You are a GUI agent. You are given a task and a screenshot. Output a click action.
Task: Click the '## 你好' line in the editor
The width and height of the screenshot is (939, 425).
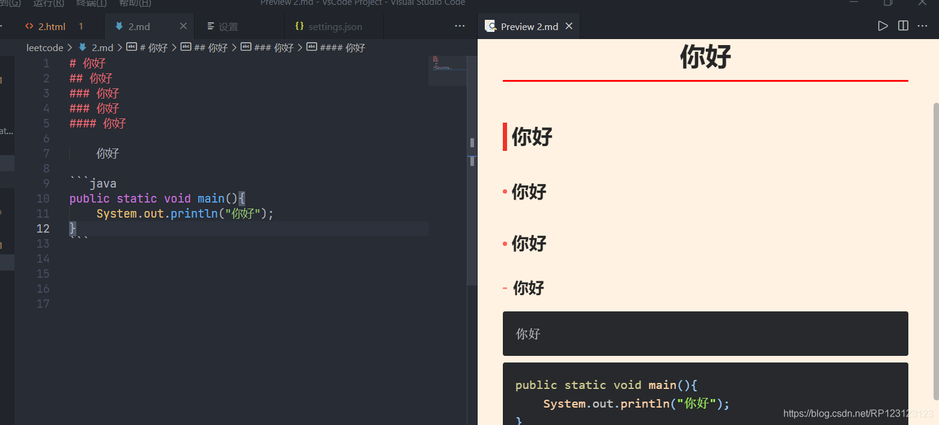[x=91, y=78]
